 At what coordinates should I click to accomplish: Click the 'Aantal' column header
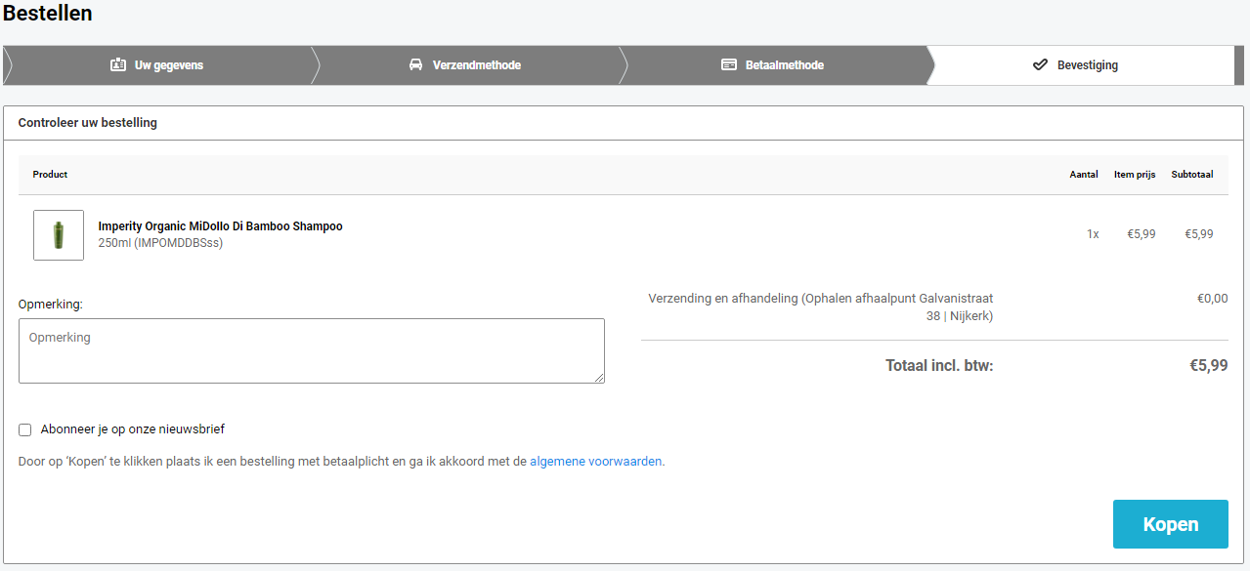[1083, 175]
